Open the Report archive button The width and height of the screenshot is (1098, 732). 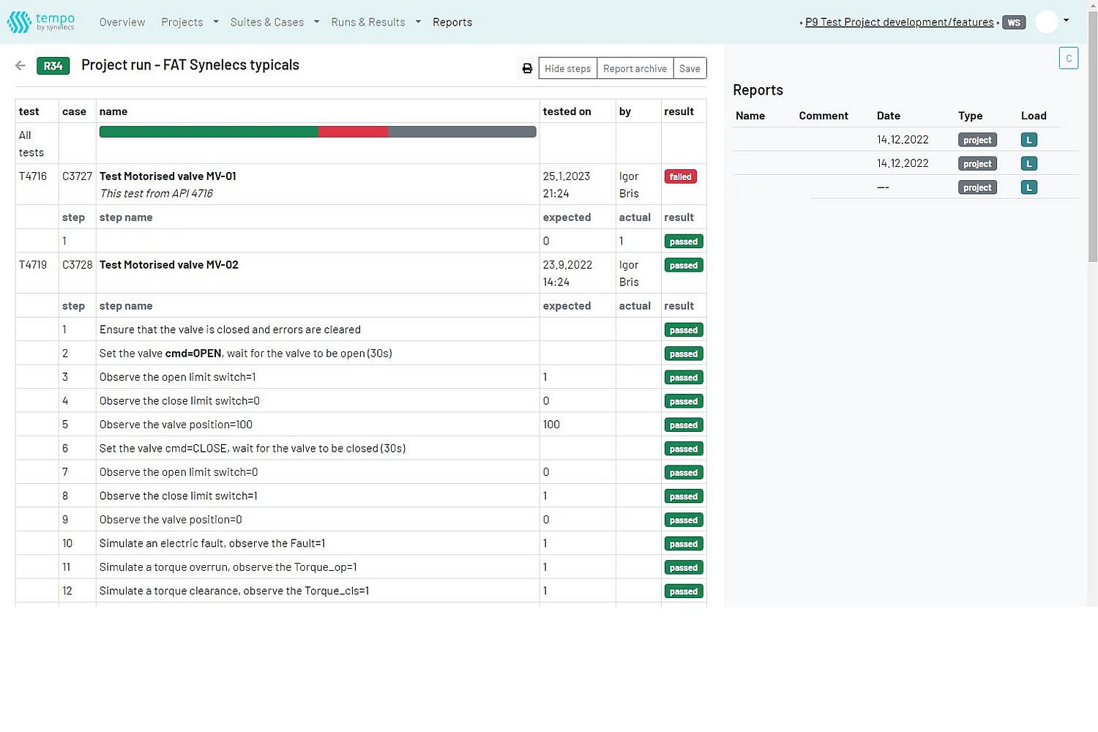click(x=635, y=68)
